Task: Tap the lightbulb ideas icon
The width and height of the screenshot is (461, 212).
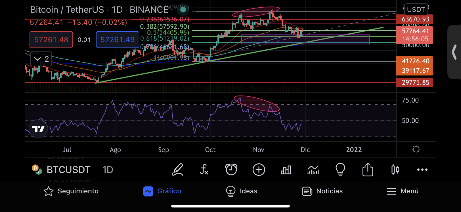Action: [340, 170]
